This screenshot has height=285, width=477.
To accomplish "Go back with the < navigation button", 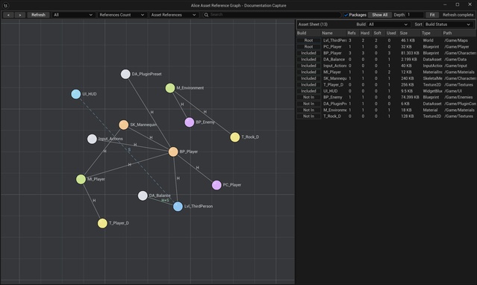I will [x=8, y=15].
